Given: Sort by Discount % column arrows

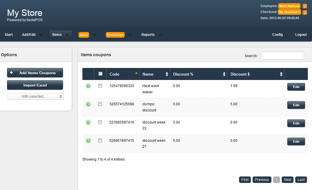Looking at the screenshot, I should pos(224,74).
